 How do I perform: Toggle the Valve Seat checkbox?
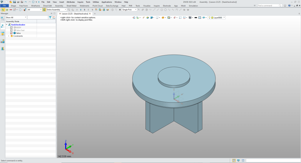(11, 30)
